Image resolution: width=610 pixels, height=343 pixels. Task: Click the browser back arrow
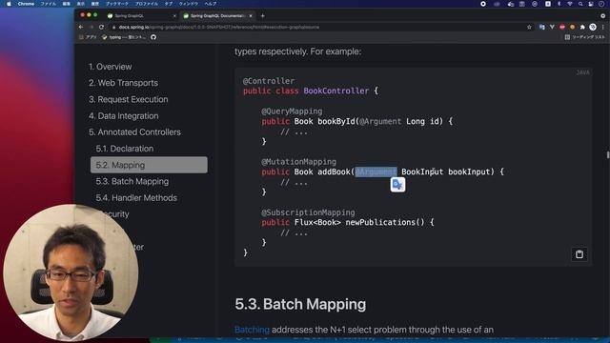[x=81, y=28]
